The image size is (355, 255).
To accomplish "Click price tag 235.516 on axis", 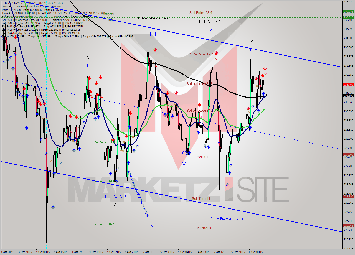I will (x=348, y=17).
